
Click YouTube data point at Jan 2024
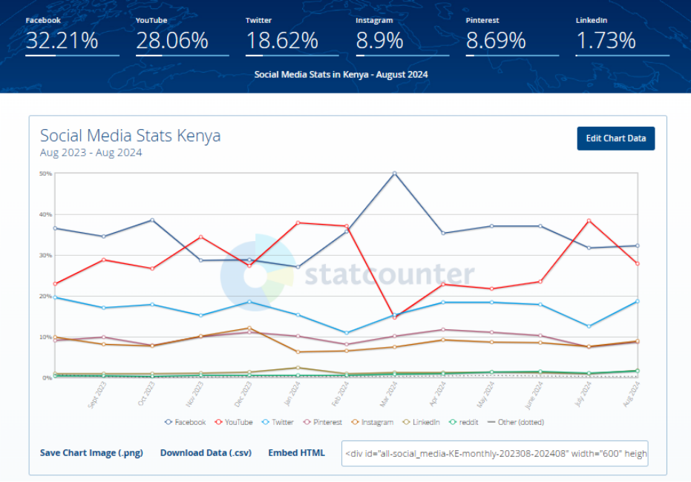click(298, 222)
